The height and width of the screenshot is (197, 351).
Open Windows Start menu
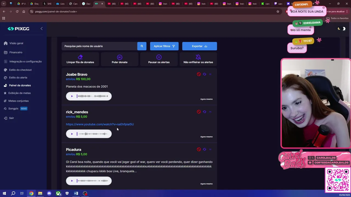[4, 193]
